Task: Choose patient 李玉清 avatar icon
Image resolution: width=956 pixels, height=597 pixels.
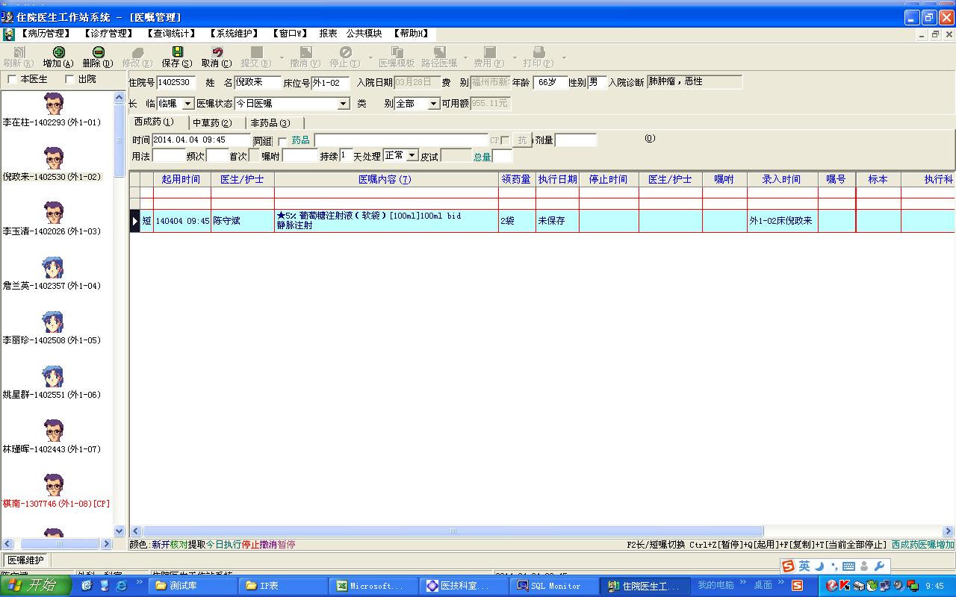Action: point(54,213)
